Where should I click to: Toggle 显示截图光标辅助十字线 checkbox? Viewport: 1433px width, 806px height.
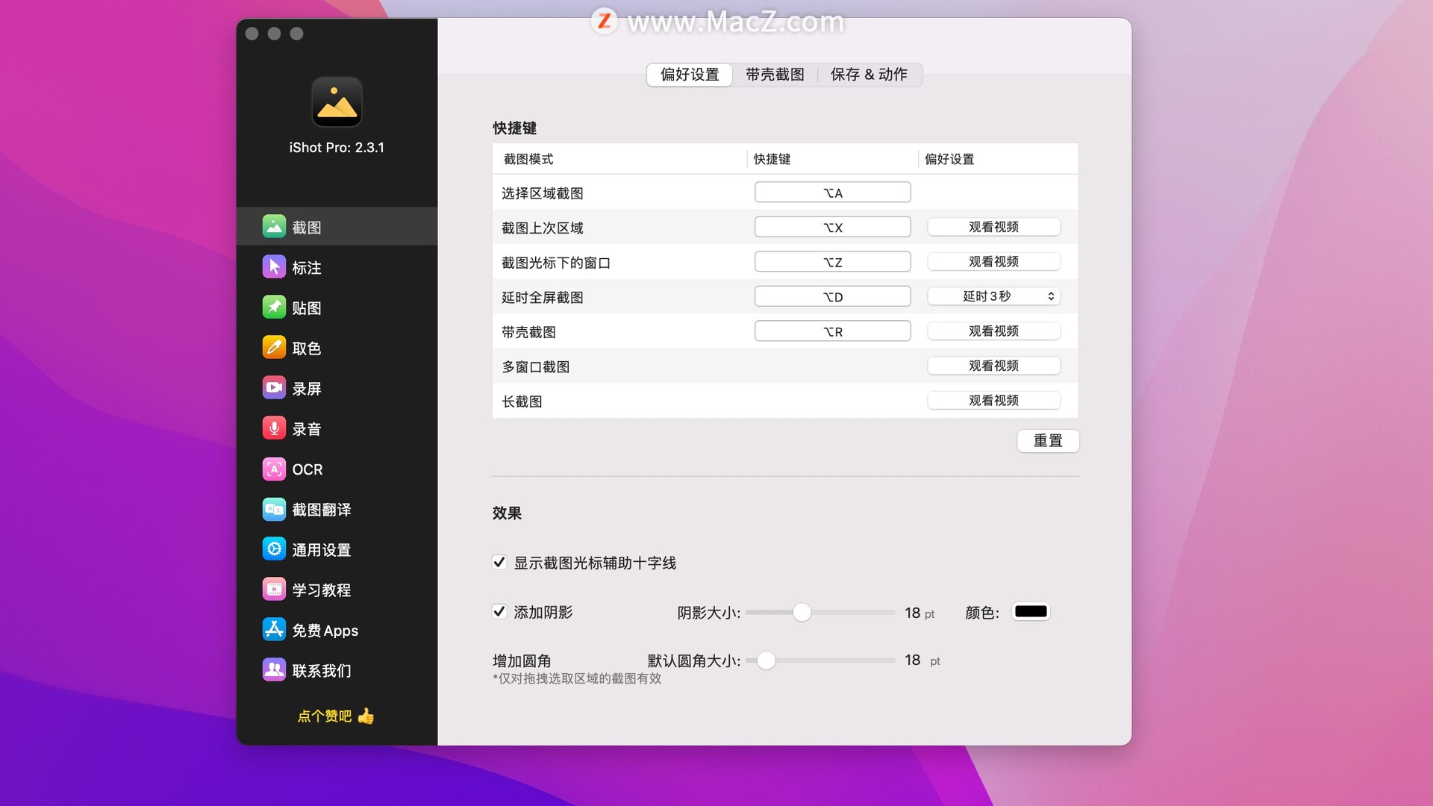tap(499, 563)
